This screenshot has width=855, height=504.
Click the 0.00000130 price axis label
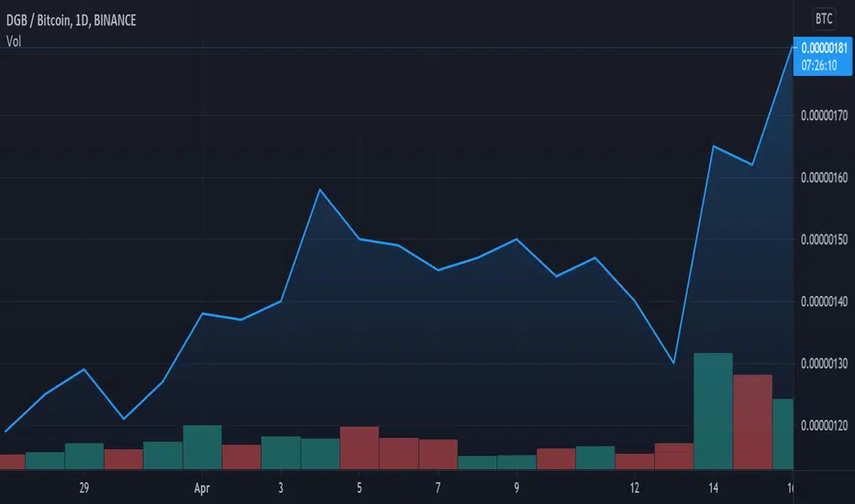(824, 364)
